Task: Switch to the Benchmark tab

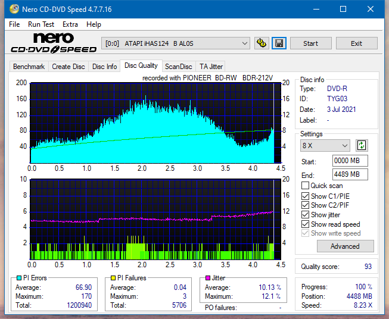Action: pyautogui.click(x=29, y=67)
